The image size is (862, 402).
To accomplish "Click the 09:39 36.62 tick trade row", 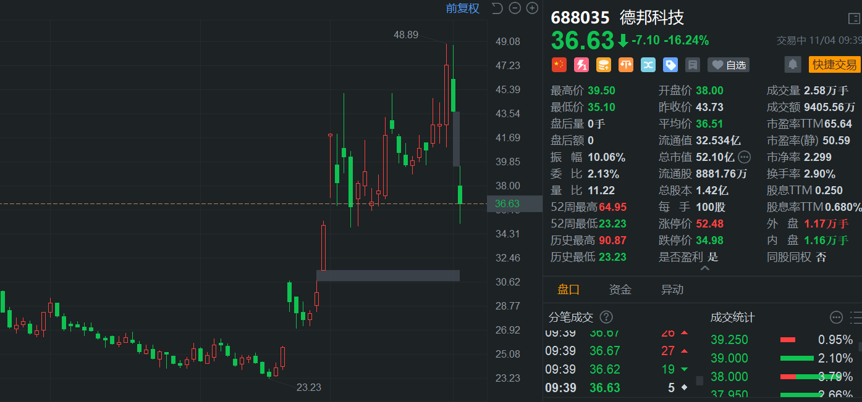I will point(618,369).
